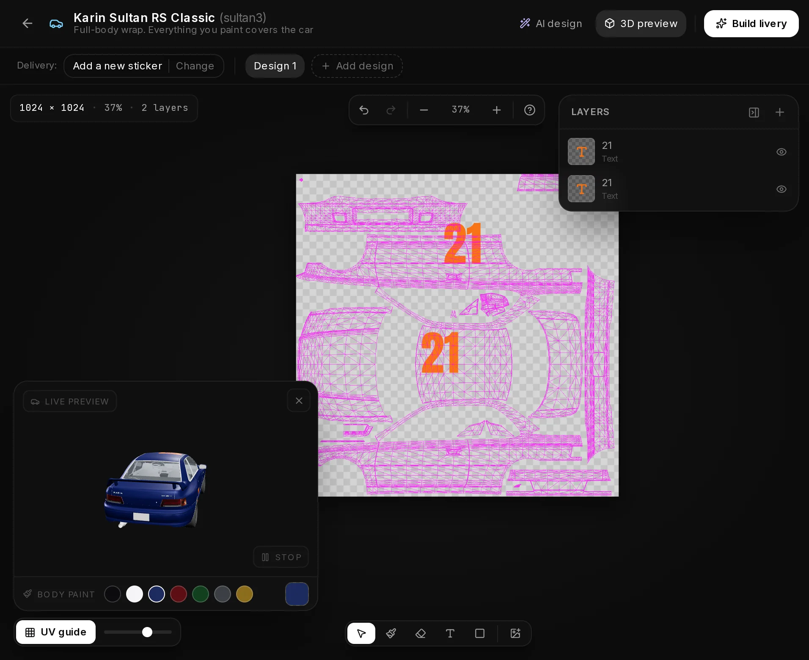Choose navy blue body paint swatch
Image resolution: width=809 pixels, height=660 pixels.
(x=157, y=594)
